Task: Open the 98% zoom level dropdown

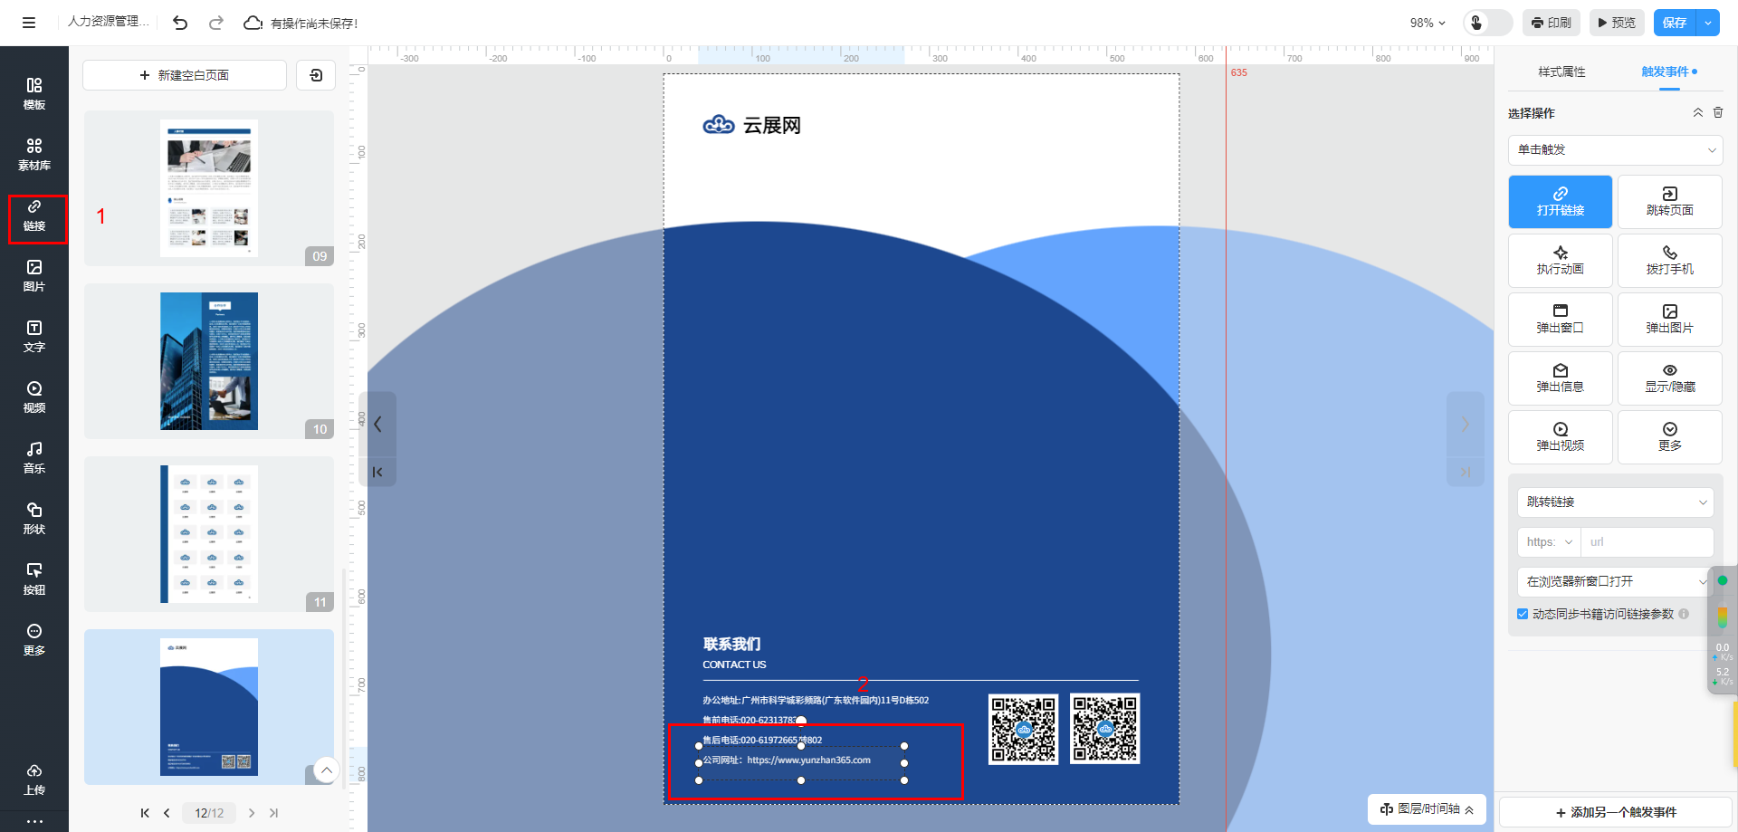Action: click(1428, 23)
